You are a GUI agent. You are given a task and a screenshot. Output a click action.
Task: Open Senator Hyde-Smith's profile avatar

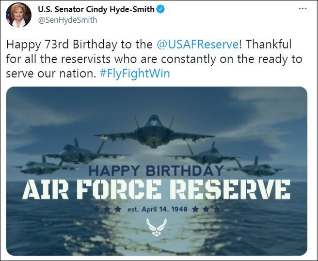click(18, 15)
